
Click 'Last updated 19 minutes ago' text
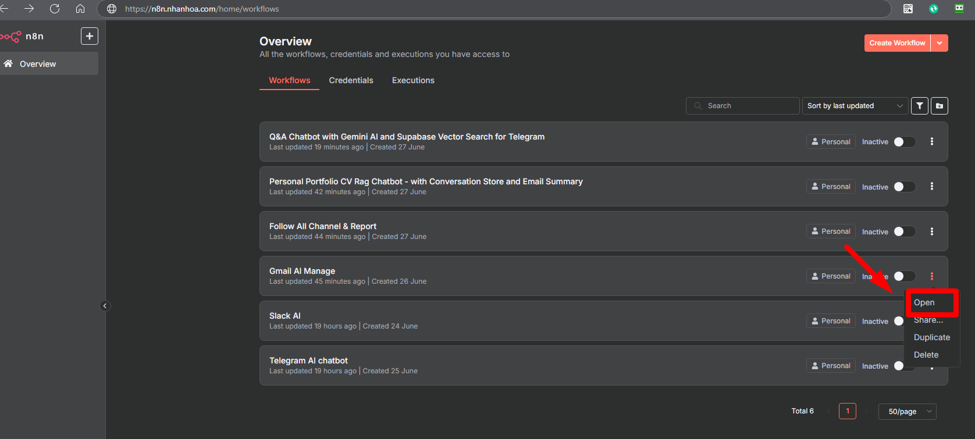316,147
